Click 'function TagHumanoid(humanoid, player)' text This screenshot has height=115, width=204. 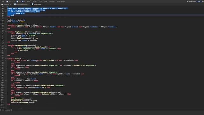[24, 32]
